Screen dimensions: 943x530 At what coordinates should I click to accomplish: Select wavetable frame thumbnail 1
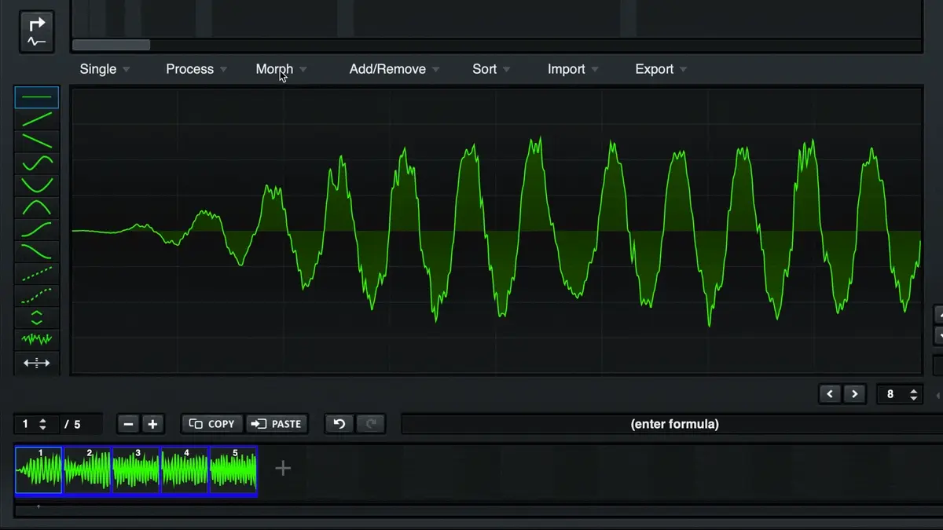[39, 470]
